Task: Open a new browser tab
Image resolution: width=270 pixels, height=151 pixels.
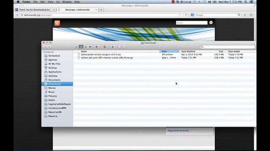Action: (x=101, y=10)
